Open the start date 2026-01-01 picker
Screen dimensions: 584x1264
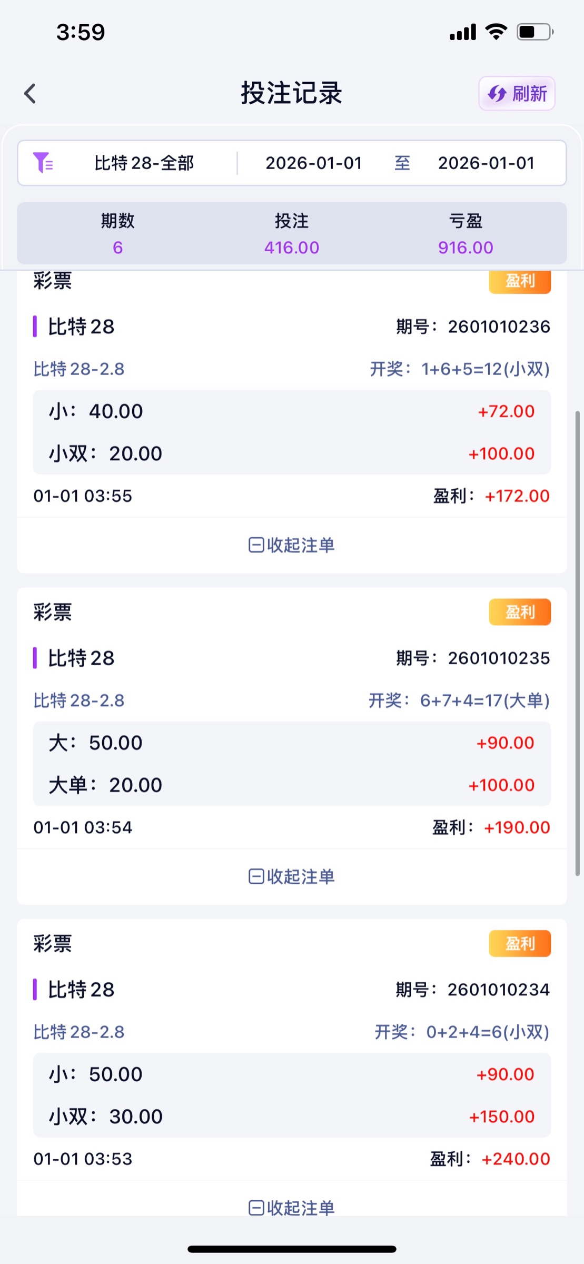(313, 163)
